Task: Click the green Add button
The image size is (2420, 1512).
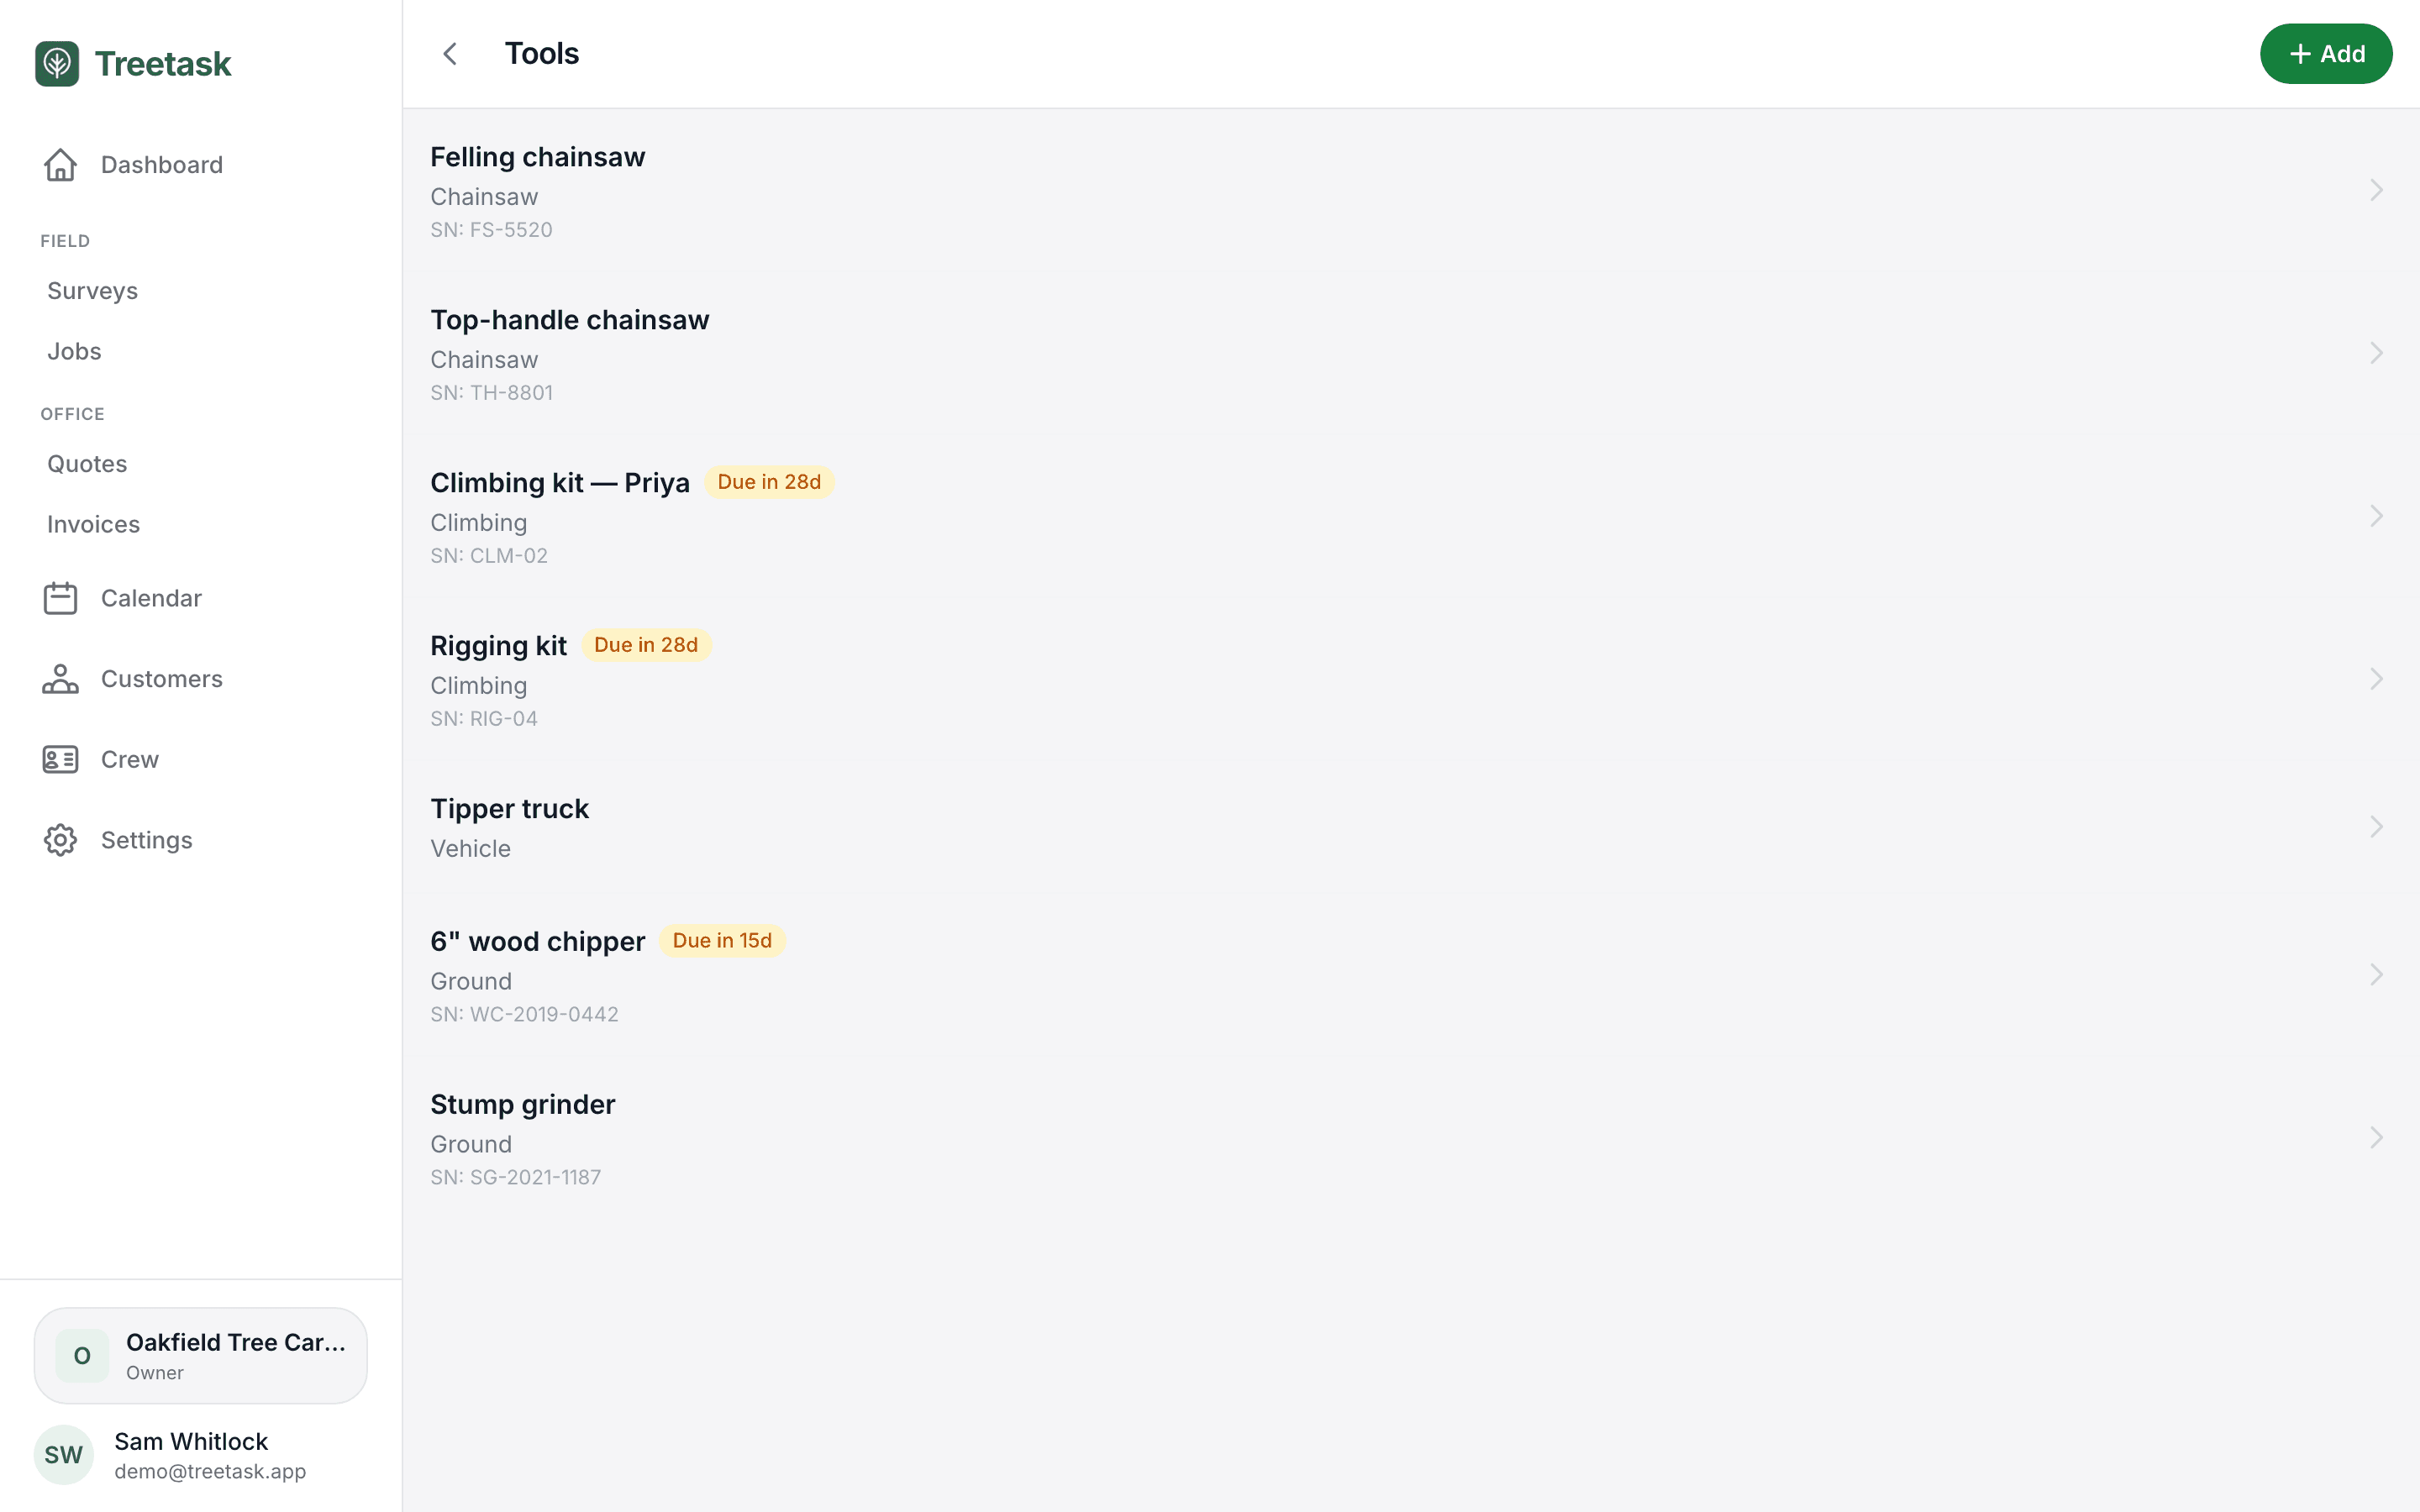Action: coord(2326,54)
